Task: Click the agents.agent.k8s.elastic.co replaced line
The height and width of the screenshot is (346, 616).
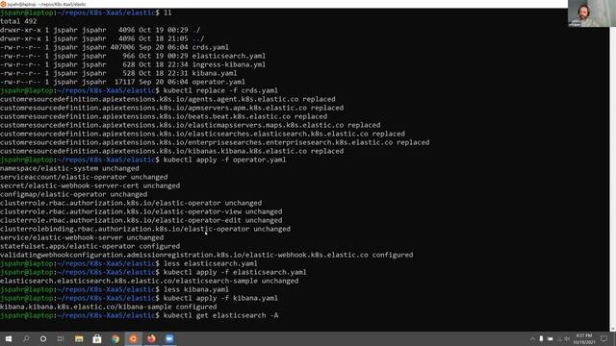Action: [167, 99]
